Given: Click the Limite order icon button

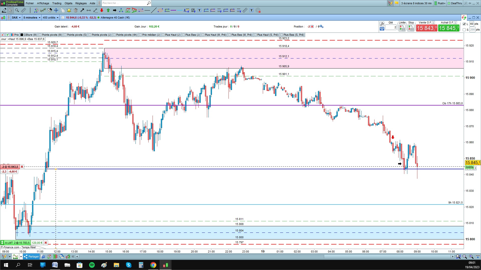Looking at the screenshot, I should click(402, 28).
